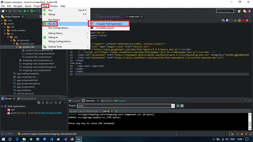Switch to the Angular perspective icon
Viewport: 253px width, 142px height.
pos(249,11)
